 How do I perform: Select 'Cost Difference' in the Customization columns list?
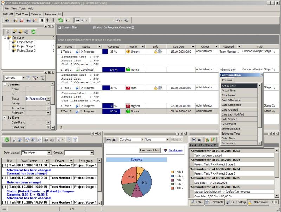point(239,100)
